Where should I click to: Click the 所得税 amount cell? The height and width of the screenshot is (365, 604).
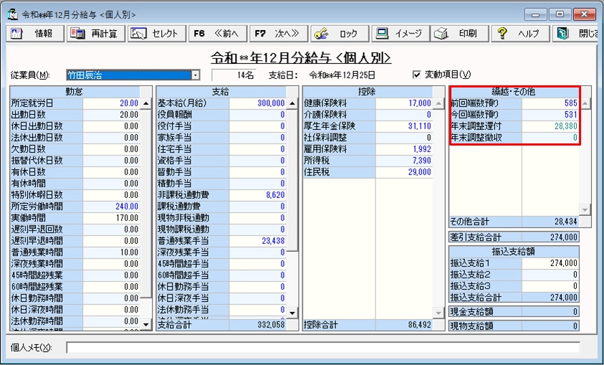coord(405,161)
